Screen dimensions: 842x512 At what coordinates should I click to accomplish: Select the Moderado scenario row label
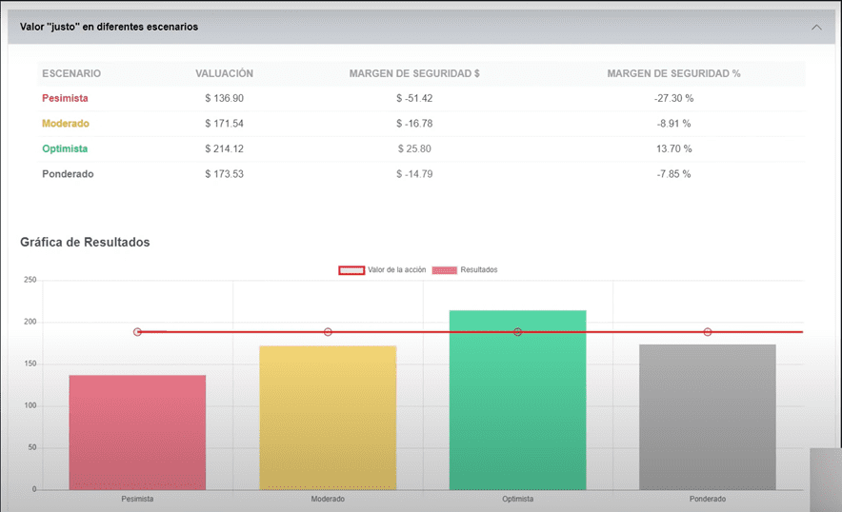[66, 124]
